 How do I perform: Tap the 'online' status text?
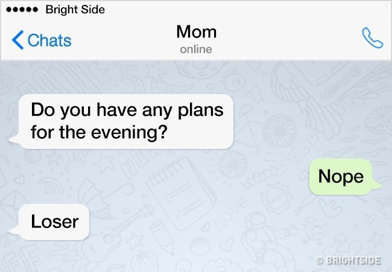(x=196, y=49)
